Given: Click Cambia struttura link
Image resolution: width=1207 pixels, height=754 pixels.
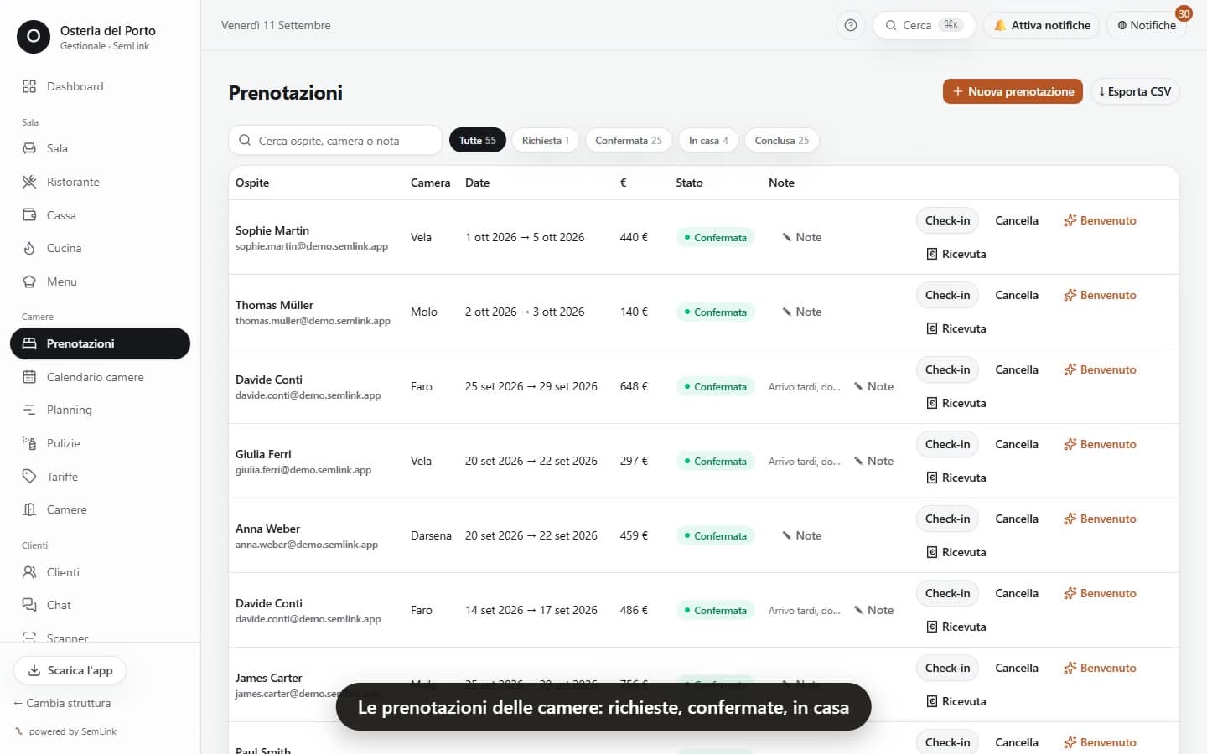Looking at the screenshot, I should pyautogui.click(x=62, y=703).
